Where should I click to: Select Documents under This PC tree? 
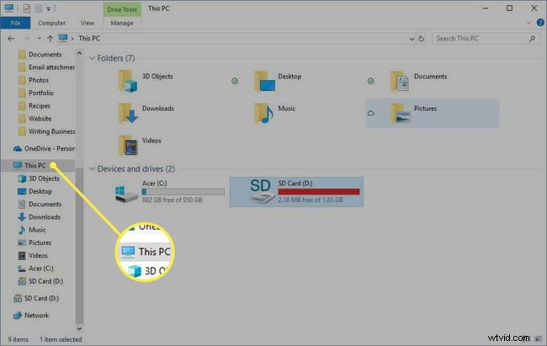pyautogui.click(x=40, y=205)
